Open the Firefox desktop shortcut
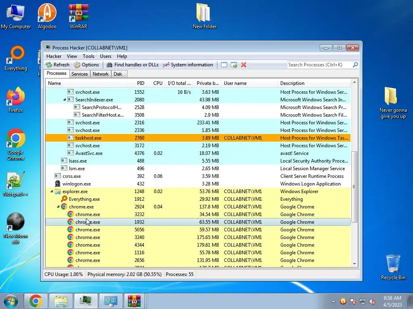 (x=16, y=100)
